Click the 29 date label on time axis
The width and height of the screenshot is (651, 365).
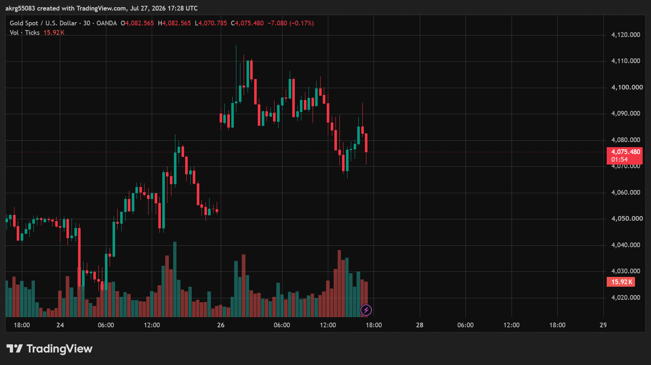tap(603, 325)
